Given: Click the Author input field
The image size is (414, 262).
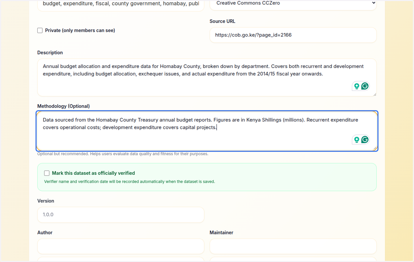Looking at the screenshot, I should coord(121,246).
